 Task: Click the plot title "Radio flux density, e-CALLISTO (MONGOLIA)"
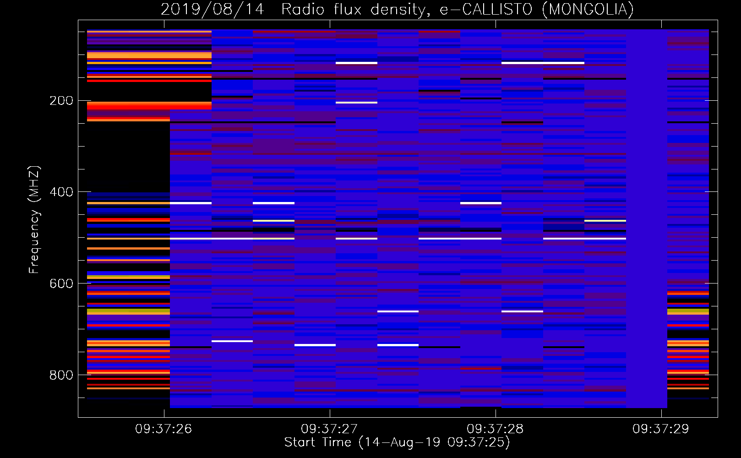click(x=458, y=9)
